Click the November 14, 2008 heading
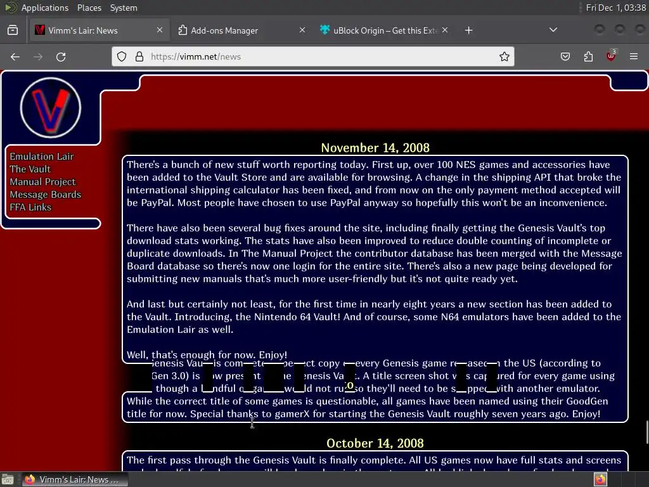The width and height of the screenshot is (649, 487). point(375,148)
